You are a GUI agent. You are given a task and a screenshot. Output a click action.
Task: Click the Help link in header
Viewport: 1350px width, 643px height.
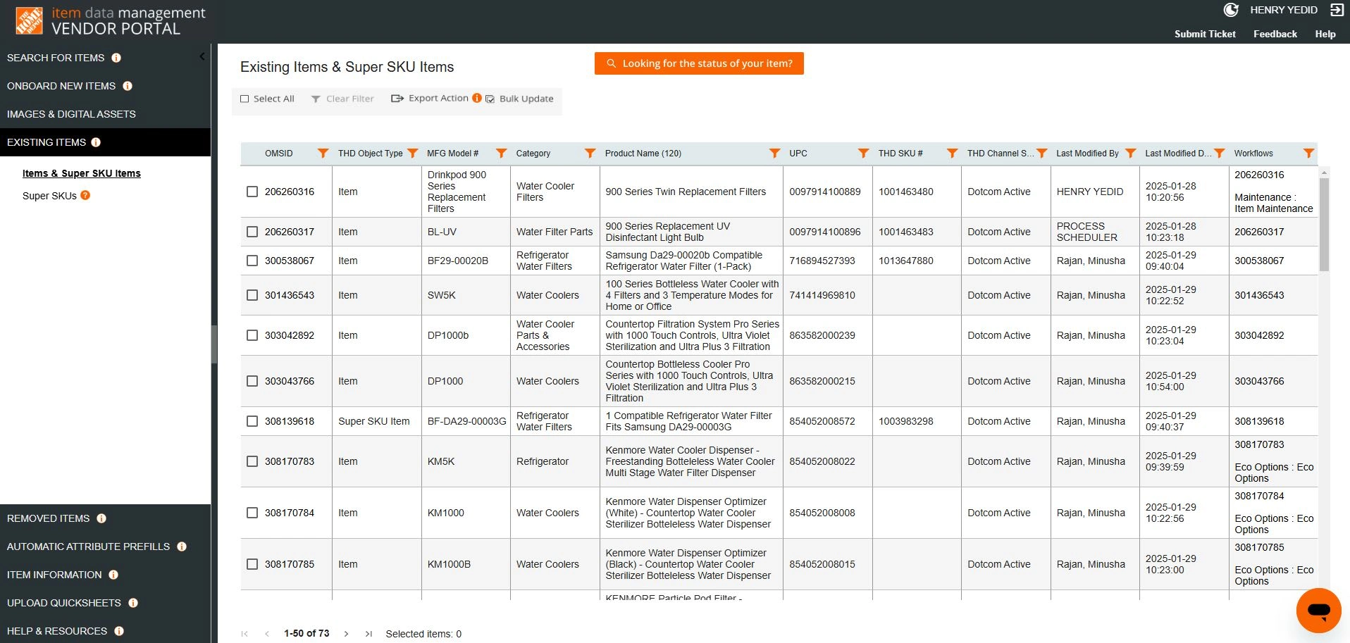pyautogui.click(x=1325, y=34)
